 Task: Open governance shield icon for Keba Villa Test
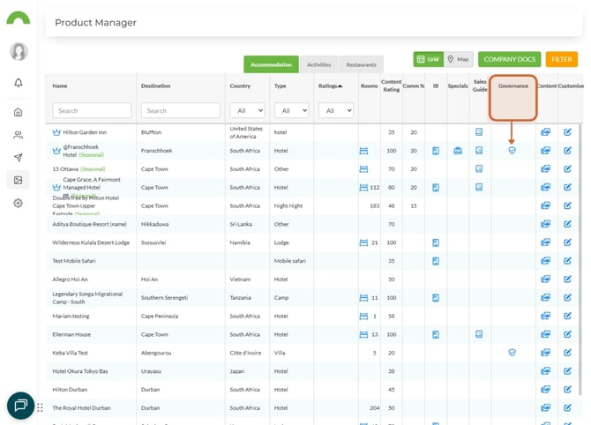[512, 353]
